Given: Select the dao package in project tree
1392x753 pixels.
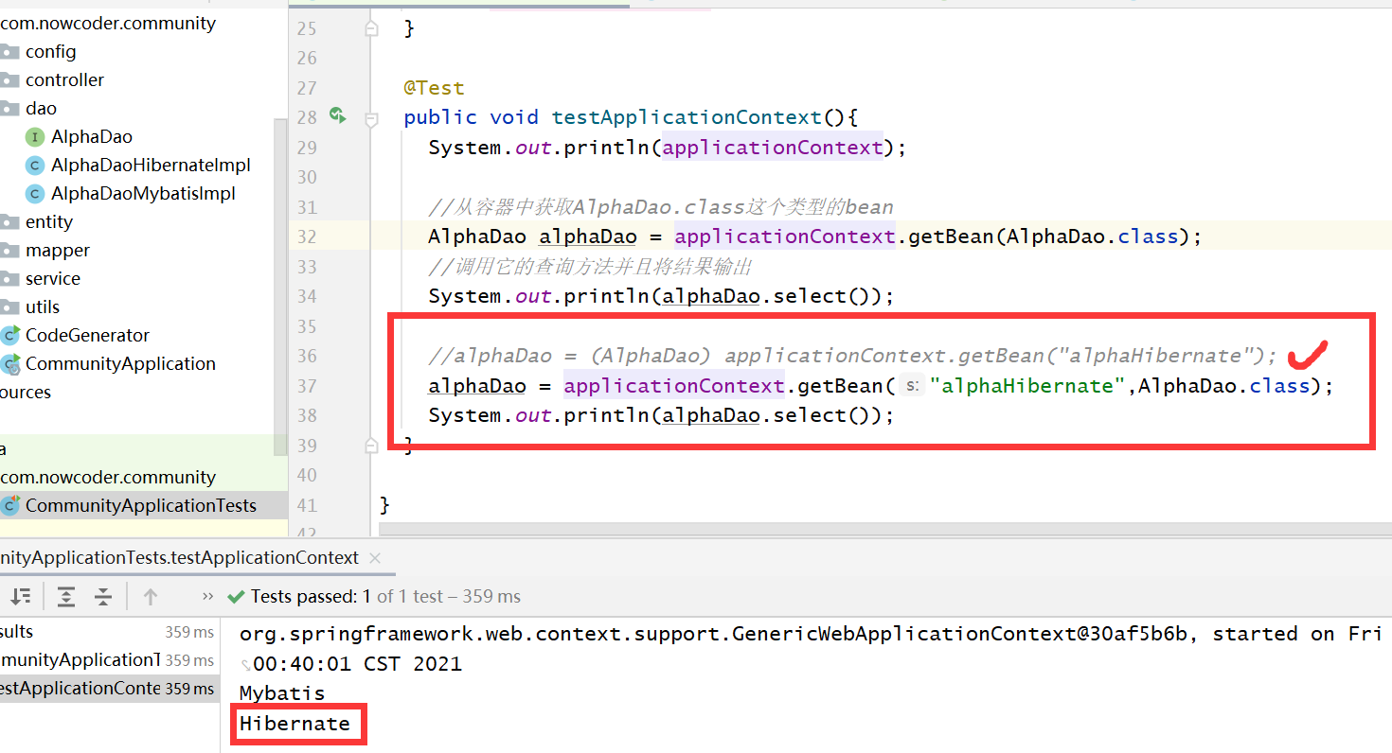Looking at the screenshot, I should (x=41, y=109).
